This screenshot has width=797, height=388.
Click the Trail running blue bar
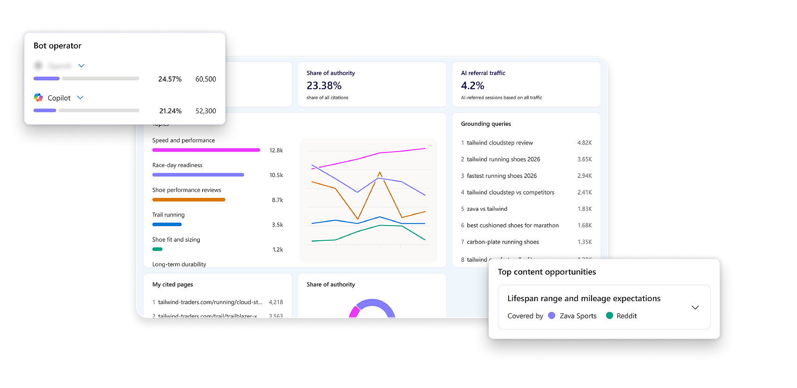coord(167,224)
